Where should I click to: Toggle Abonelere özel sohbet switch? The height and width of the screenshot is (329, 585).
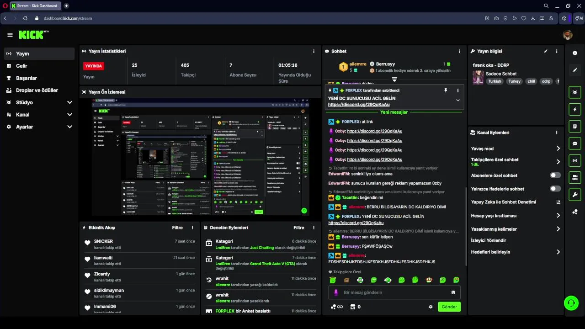tap(555, 175)
